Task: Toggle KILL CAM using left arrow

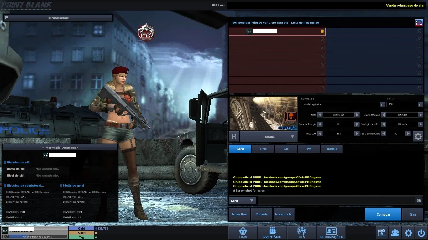Action: pyautogui.click(x=320, y=133)
